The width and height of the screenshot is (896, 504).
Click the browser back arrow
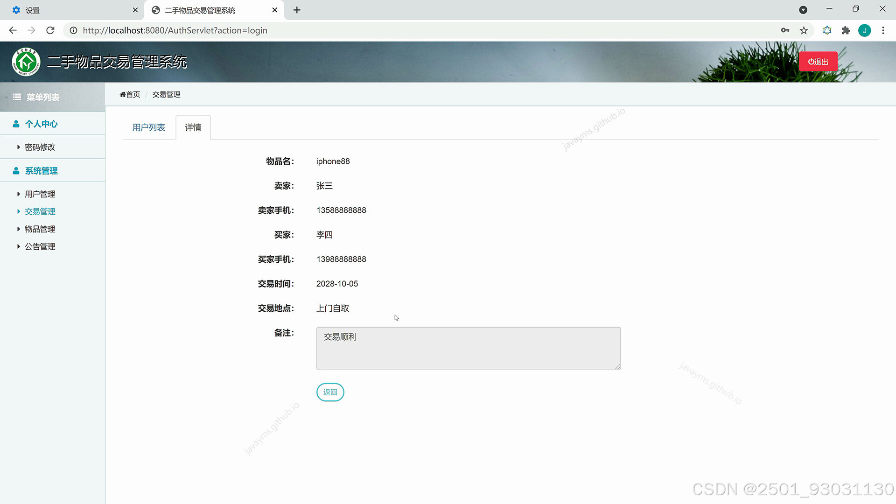point(13,30)
